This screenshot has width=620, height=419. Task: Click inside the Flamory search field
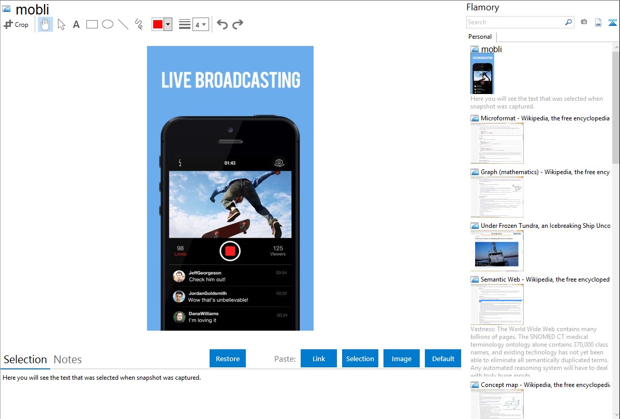pos(515,22)
